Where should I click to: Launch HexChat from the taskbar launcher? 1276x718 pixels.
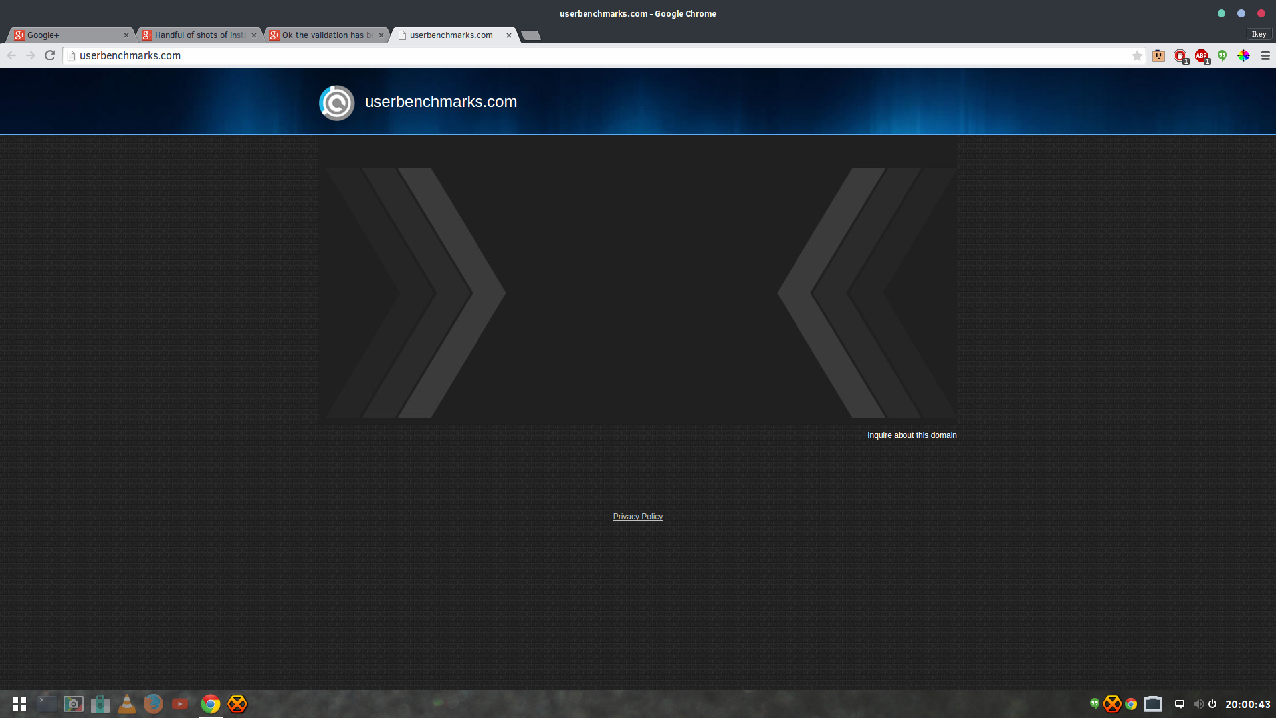coord(237,704)
